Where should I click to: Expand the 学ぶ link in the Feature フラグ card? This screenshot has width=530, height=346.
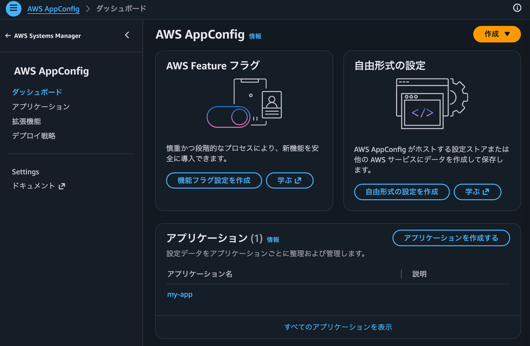[x=289, y=180]
